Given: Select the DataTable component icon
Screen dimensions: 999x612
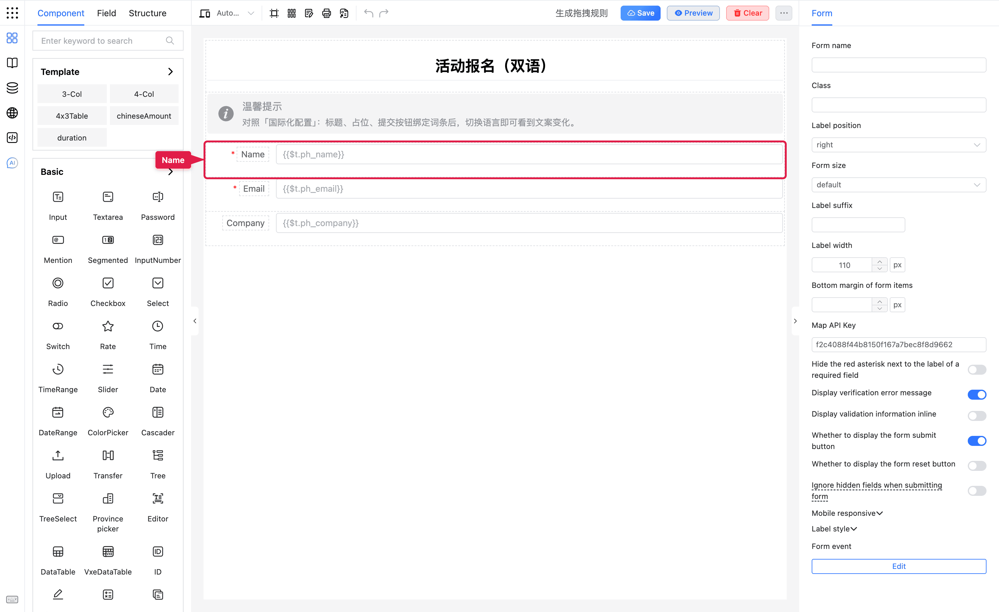Looking at the screenshot, I should pos(58,551).
